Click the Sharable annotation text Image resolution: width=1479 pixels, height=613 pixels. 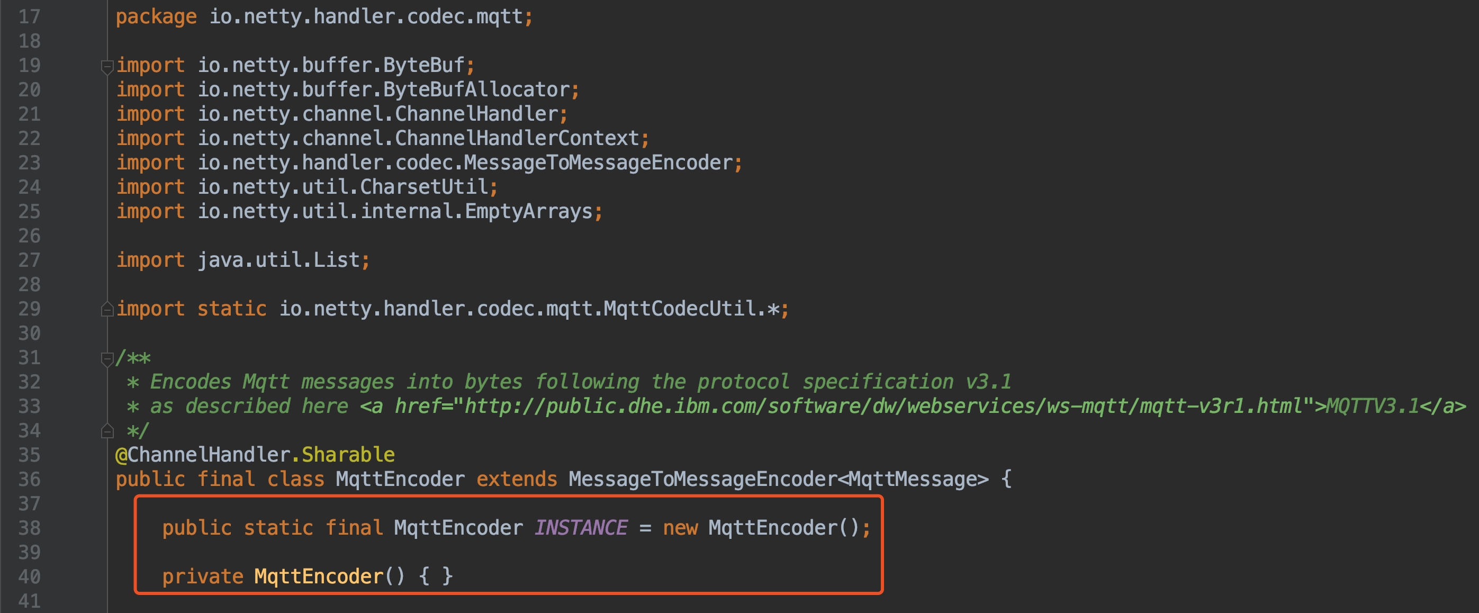(x=348, y=455)
